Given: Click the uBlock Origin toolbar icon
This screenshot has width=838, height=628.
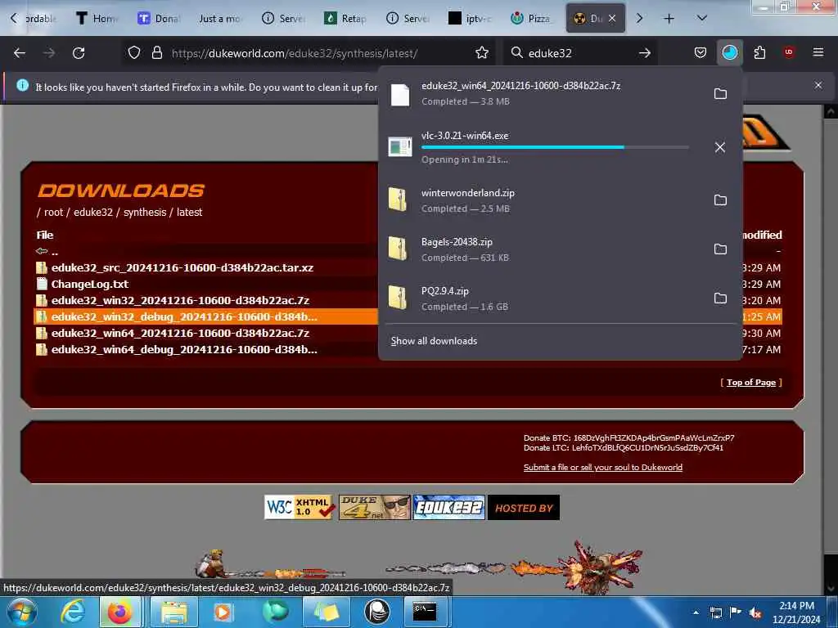Looking at the screenshot, I should [789, 52].
